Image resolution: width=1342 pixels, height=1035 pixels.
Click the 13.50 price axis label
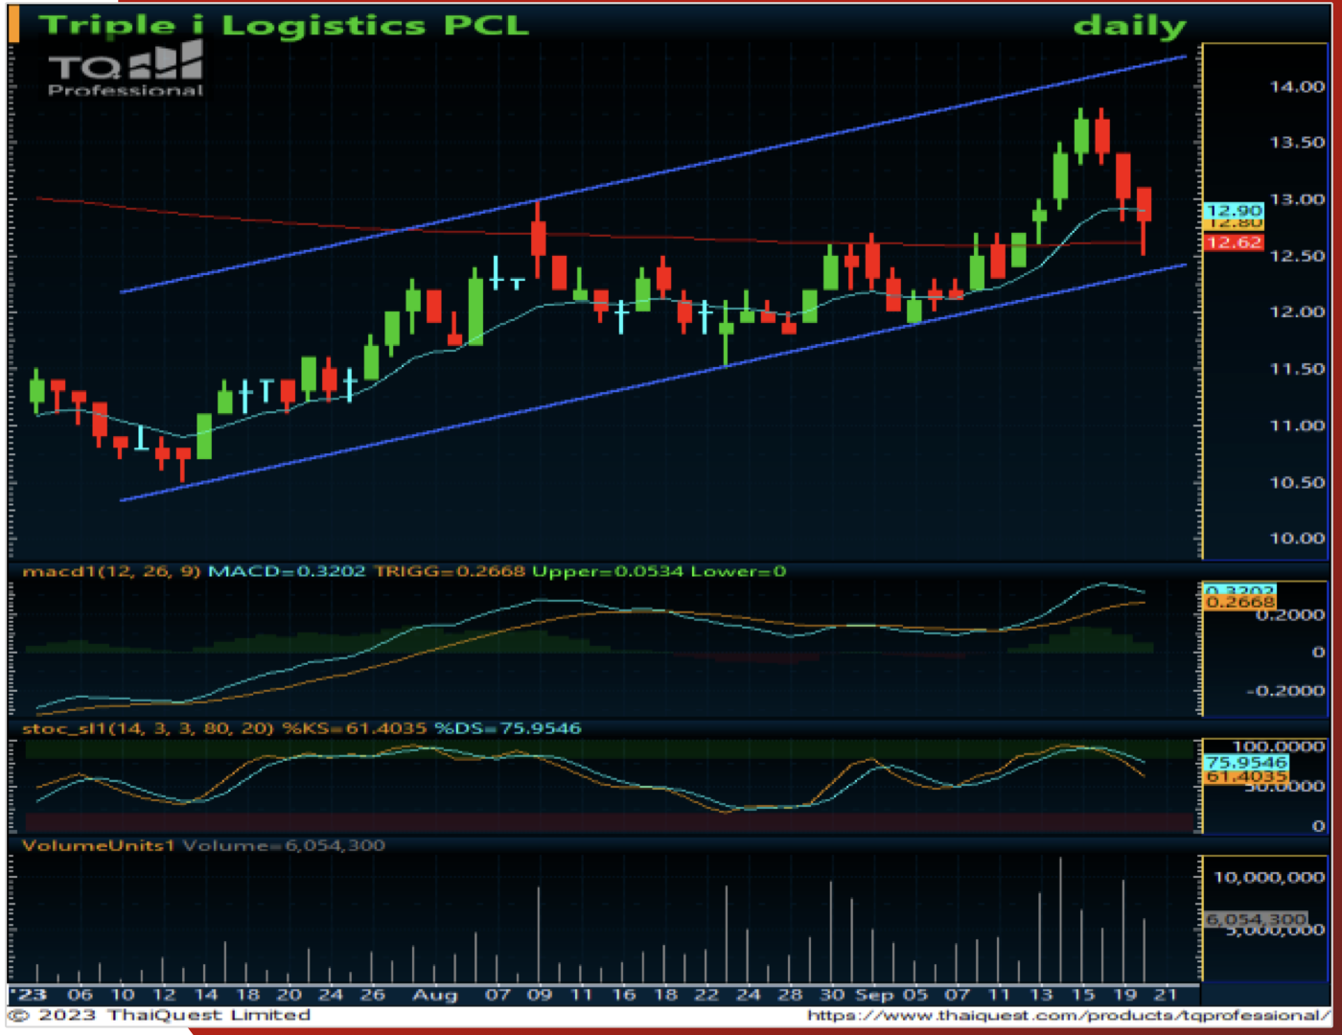click(1297, 143)
